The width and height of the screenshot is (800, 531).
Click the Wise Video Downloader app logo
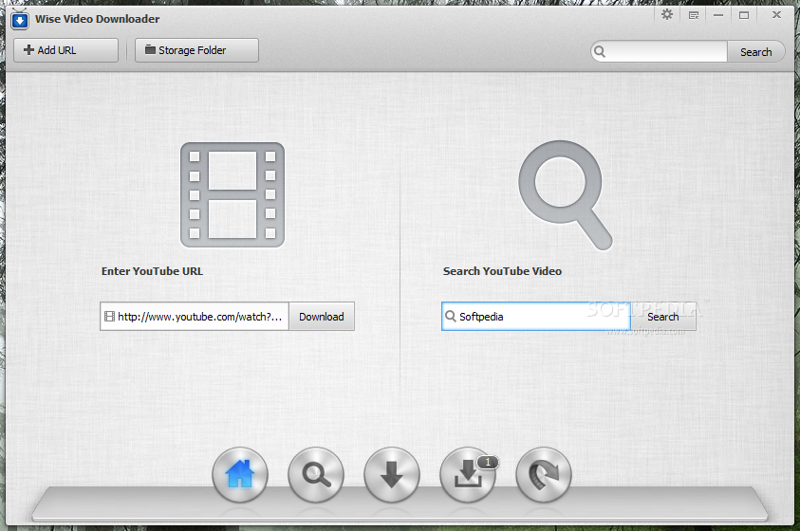(x=19, y=19)
